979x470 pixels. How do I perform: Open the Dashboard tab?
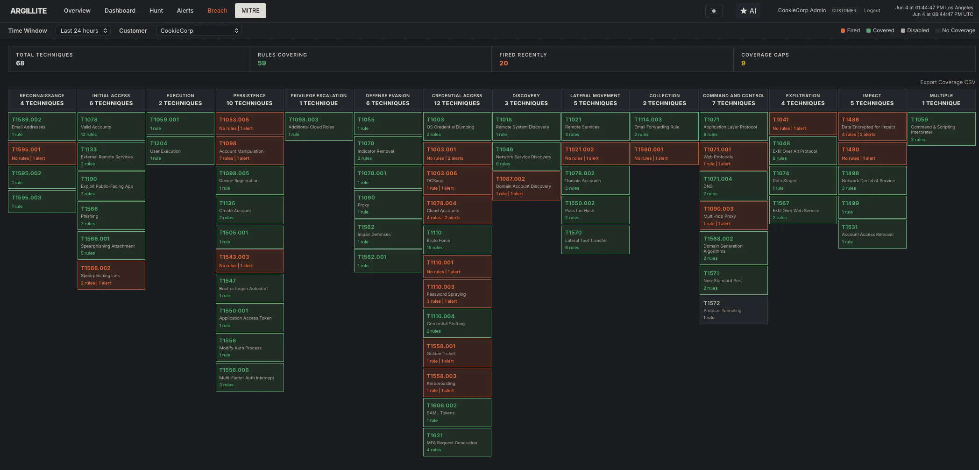pyautogui.click(x=120, y=10)
